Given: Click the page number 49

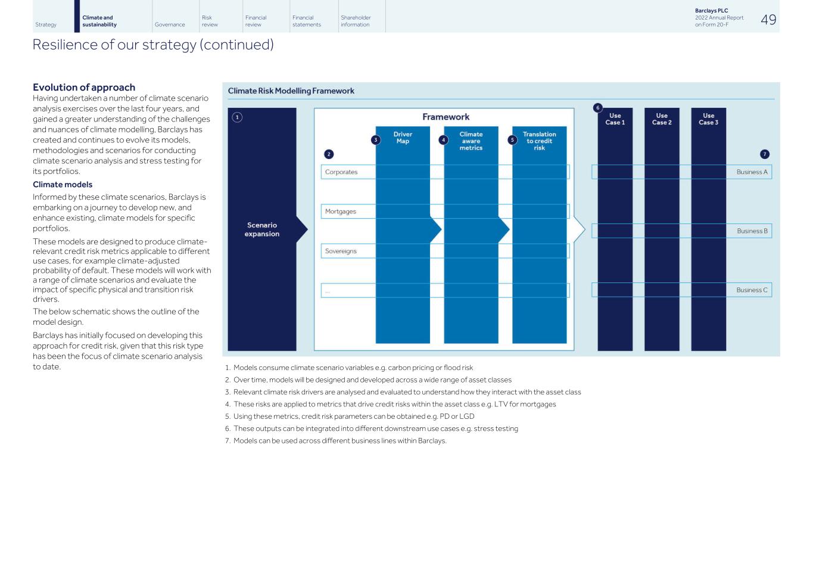Looking at the screenshot, I should coord(768,20).
